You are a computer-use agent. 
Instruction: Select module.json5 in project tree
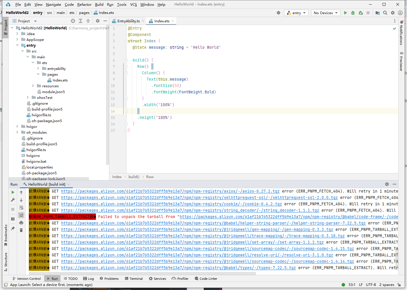pos(53,92)
